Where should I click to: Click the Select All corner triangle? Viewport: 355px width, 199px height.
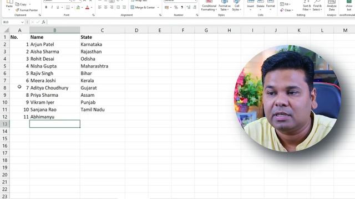point(7,30)
